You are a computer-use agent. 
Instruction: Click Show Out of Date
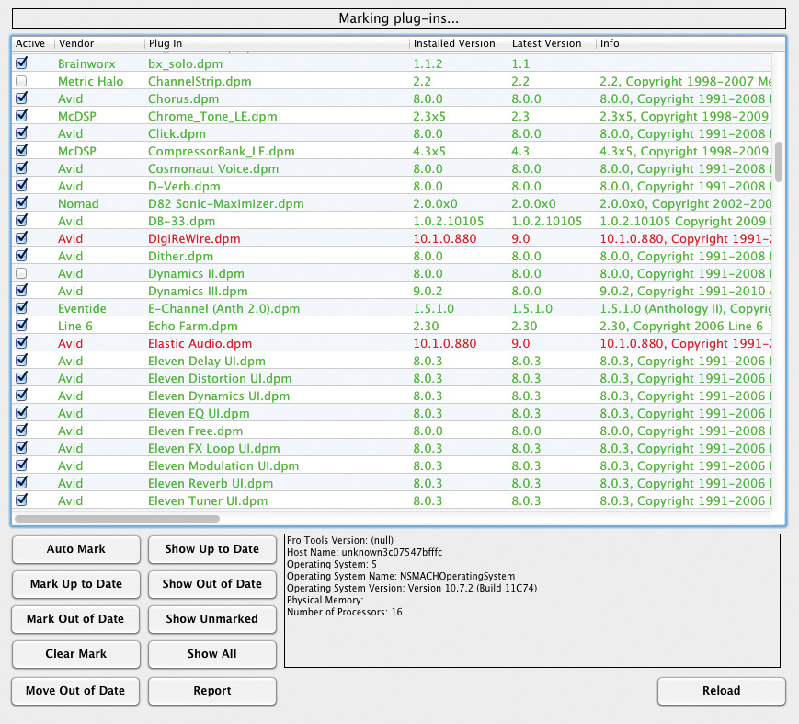pos(212,584)
